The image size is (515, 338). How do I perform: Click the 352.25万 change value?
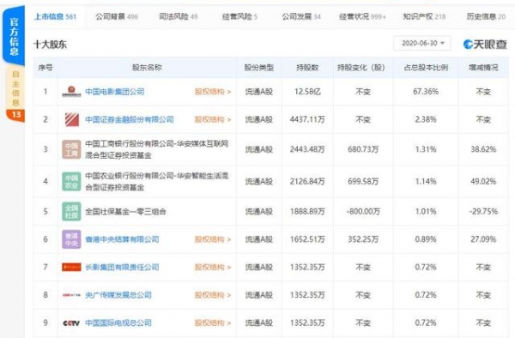click(x=363, y=239)
